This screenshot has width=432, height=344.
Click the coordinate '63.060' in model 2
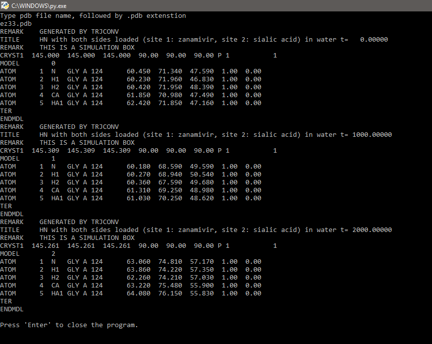click(139, 262)
